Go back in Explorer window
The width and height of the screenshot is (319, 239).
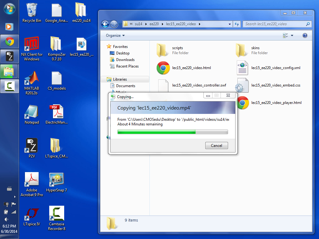point(105,24)
